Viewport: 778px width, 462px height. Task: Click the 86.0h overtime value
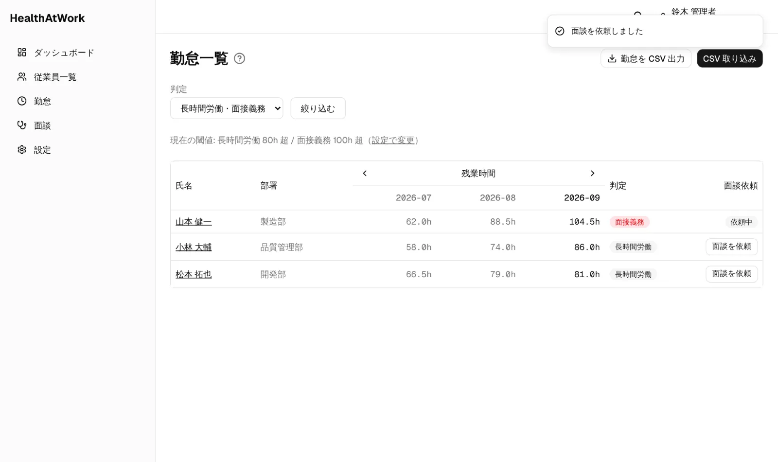pyautogui.click(x=587, y=247)
